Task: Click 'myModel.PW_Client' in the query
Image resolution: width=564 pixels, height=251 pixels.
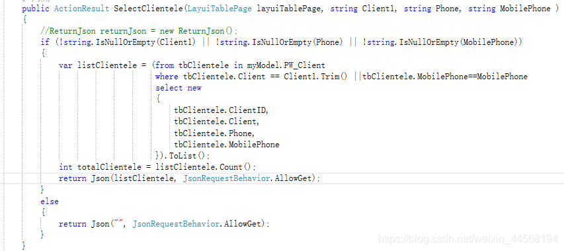Action: tap(286, 65)
